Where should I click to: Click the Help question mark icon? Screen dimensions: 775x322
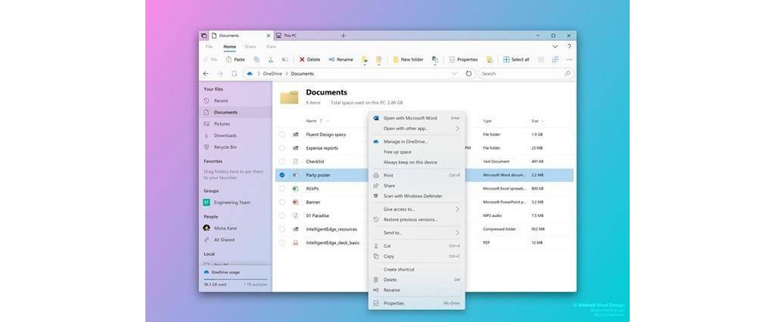click(x=568, y=47)
